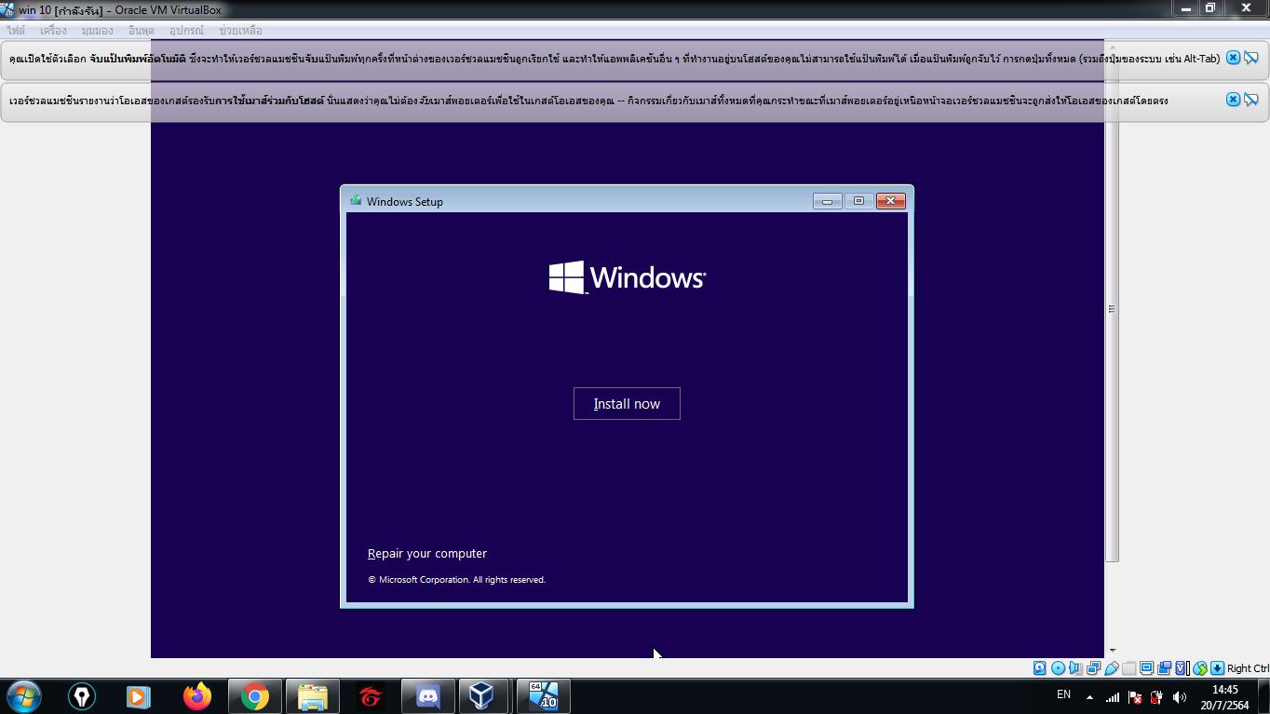This screenshot has width=1270, height=714.
Task: Suppress the mouse integration notification permanently
Action: (1251, 100)
